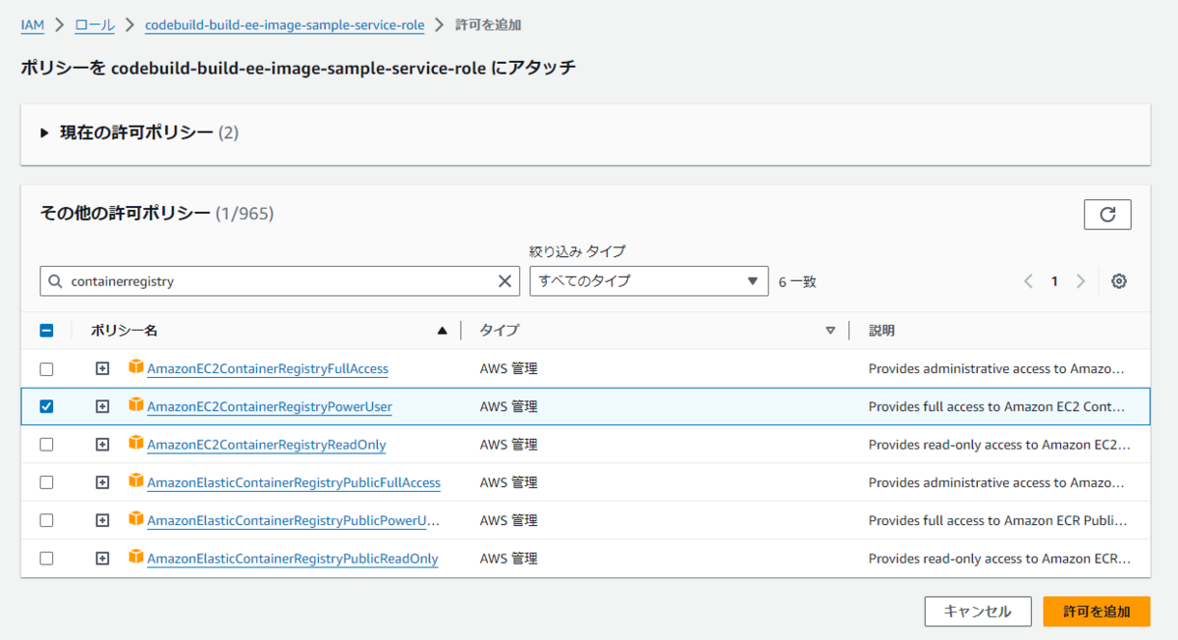Image resolution: width=1178 pixels, height=640 pixels.
Task: Toggle the select-all policies header checkbox
Action: (x=46, y=331)
